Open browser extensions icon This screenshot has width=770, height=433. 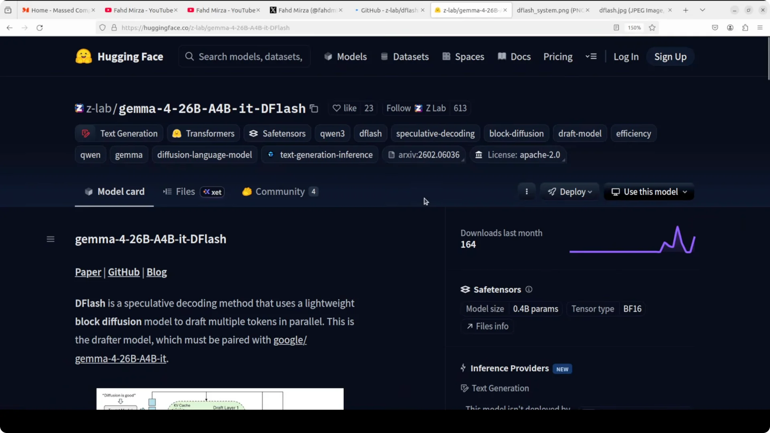(745, 28)
